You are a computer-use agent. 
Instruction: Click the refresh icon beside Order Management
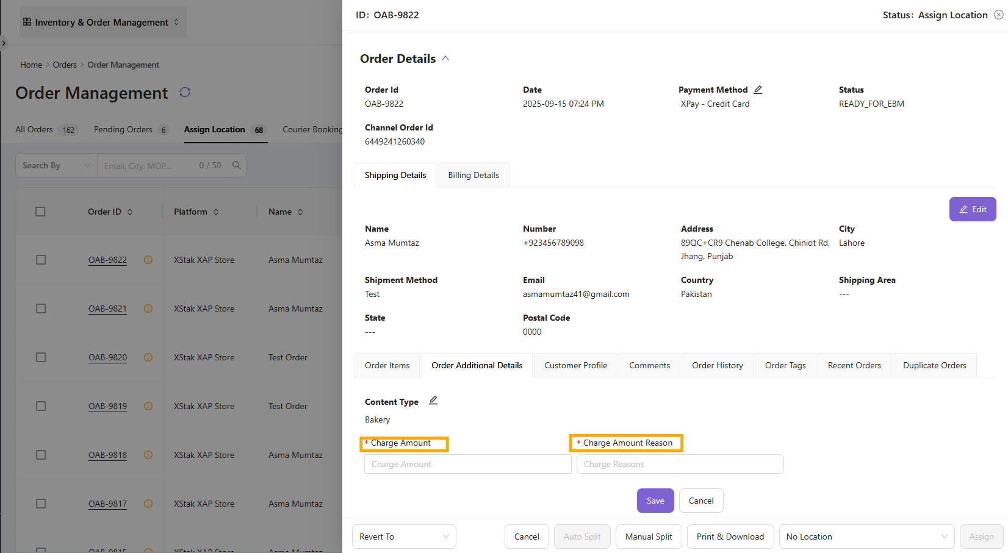(185, 92)
